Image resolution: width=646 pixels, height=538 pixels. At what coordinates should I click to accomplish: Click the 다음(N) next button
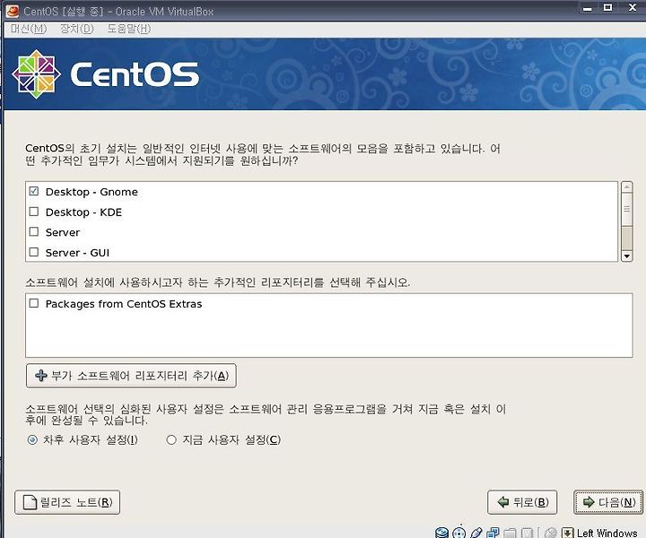(608, 502)
